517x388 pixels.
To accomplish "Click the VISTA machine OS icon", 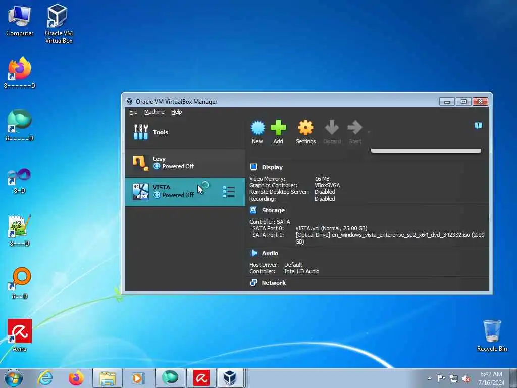I will coord(141,191).
